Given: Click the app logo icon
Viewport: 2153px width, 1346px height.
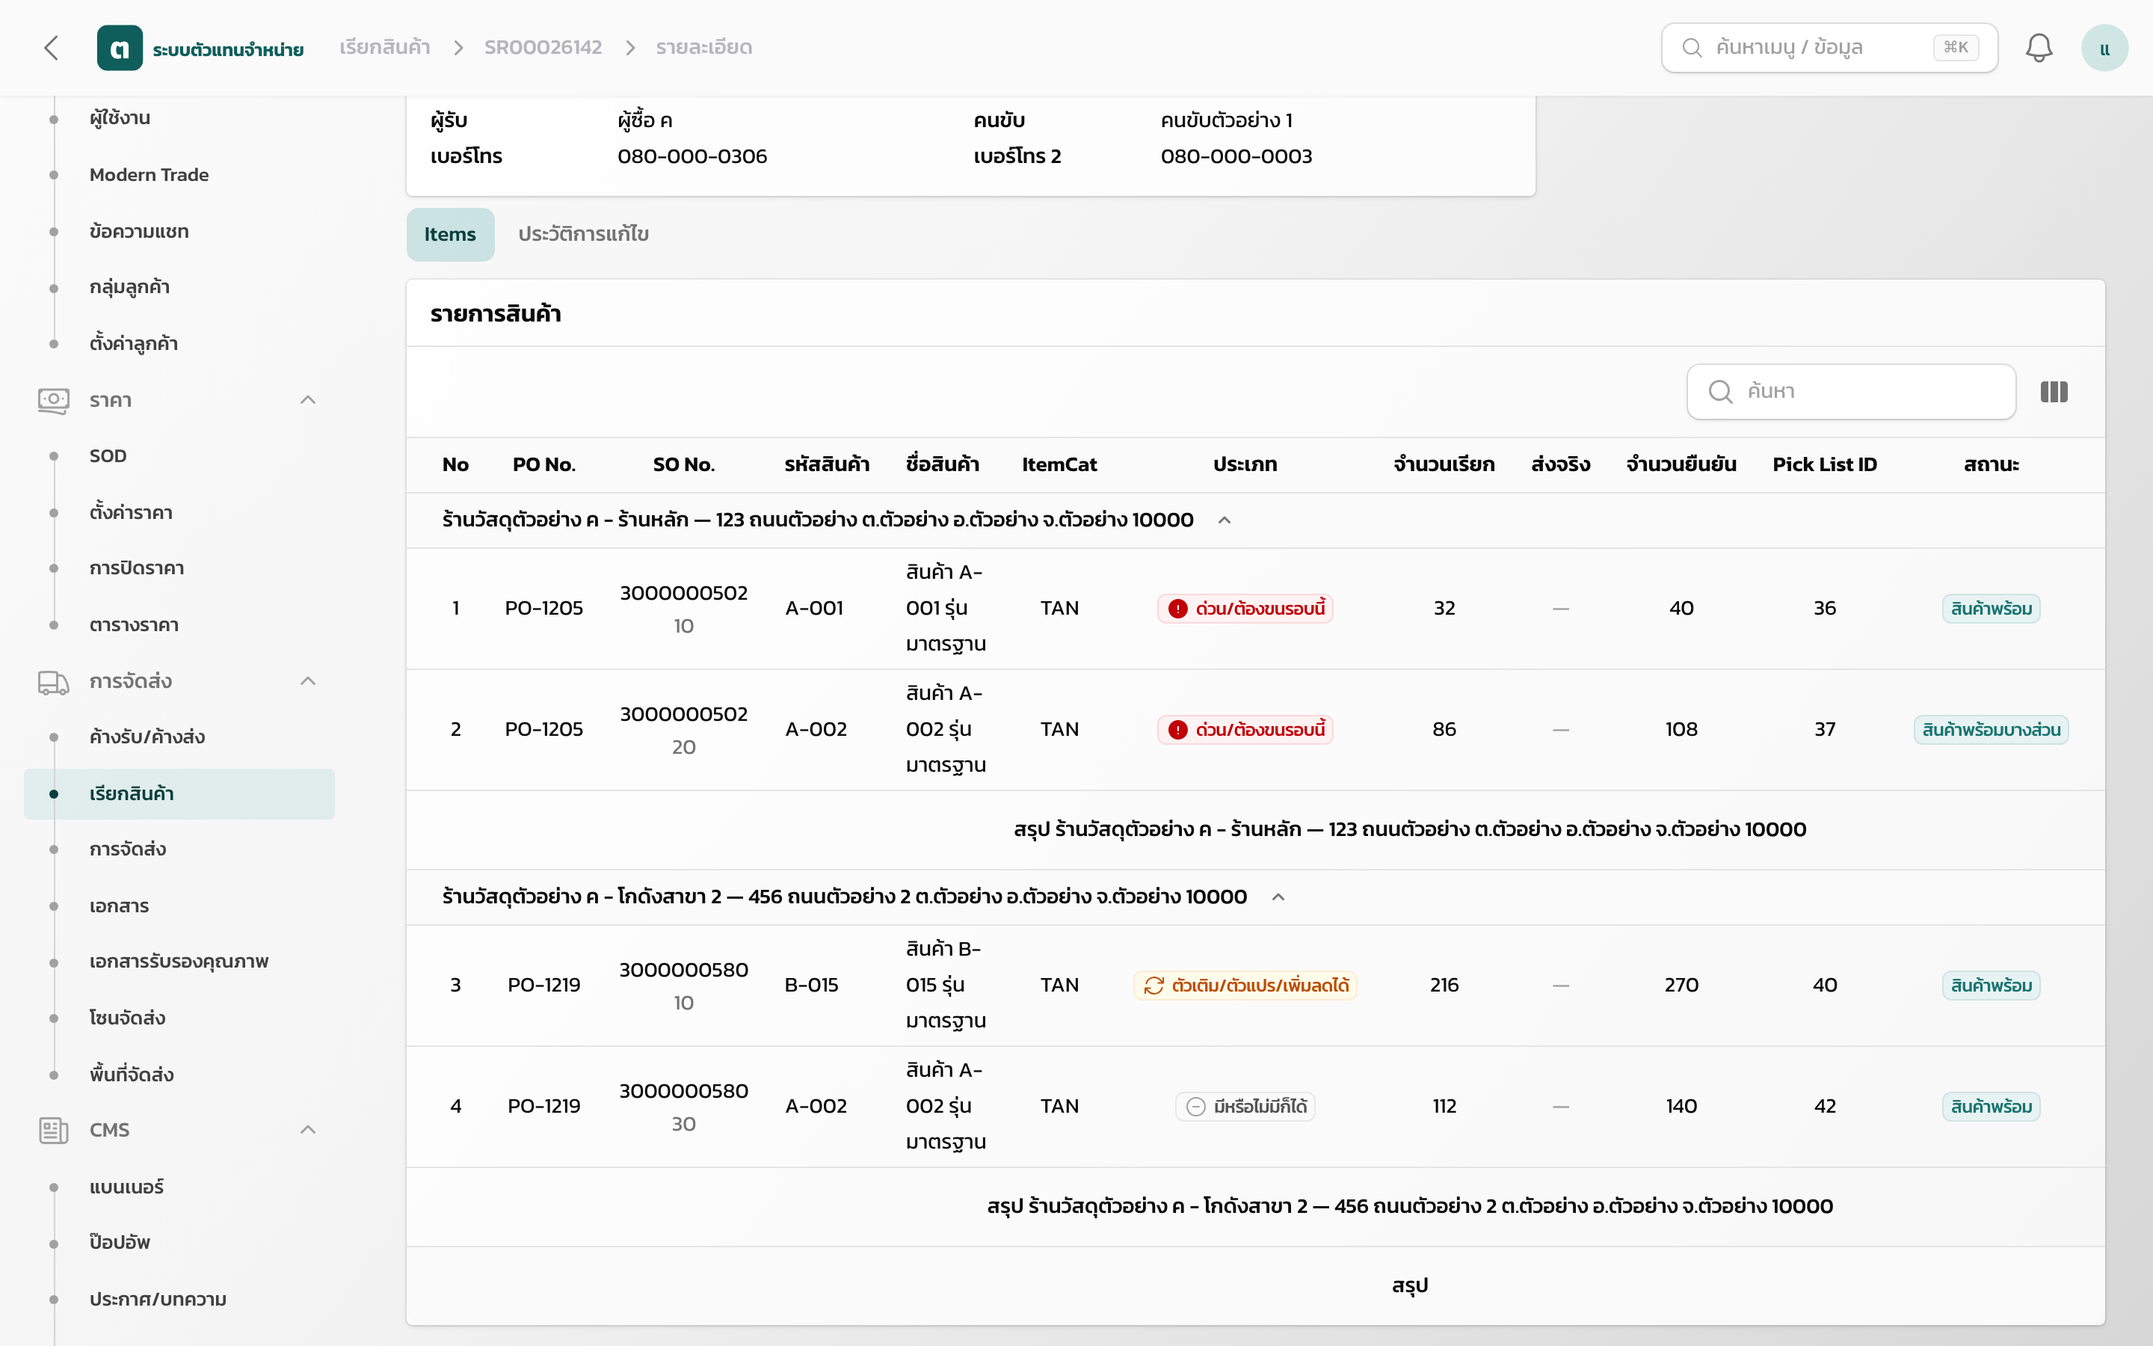Looking at the screenshot, I should click(x=119, y=47).
